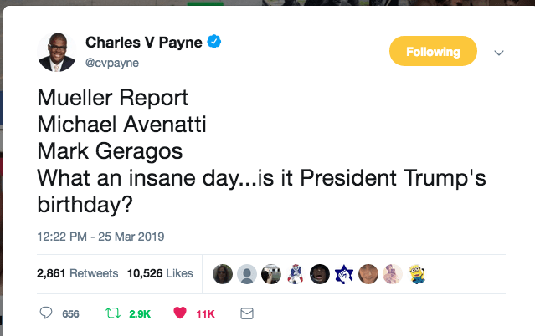Screen dimensions: 535x336
Task: Click the 11K likes count
Action: click(205, 314)
